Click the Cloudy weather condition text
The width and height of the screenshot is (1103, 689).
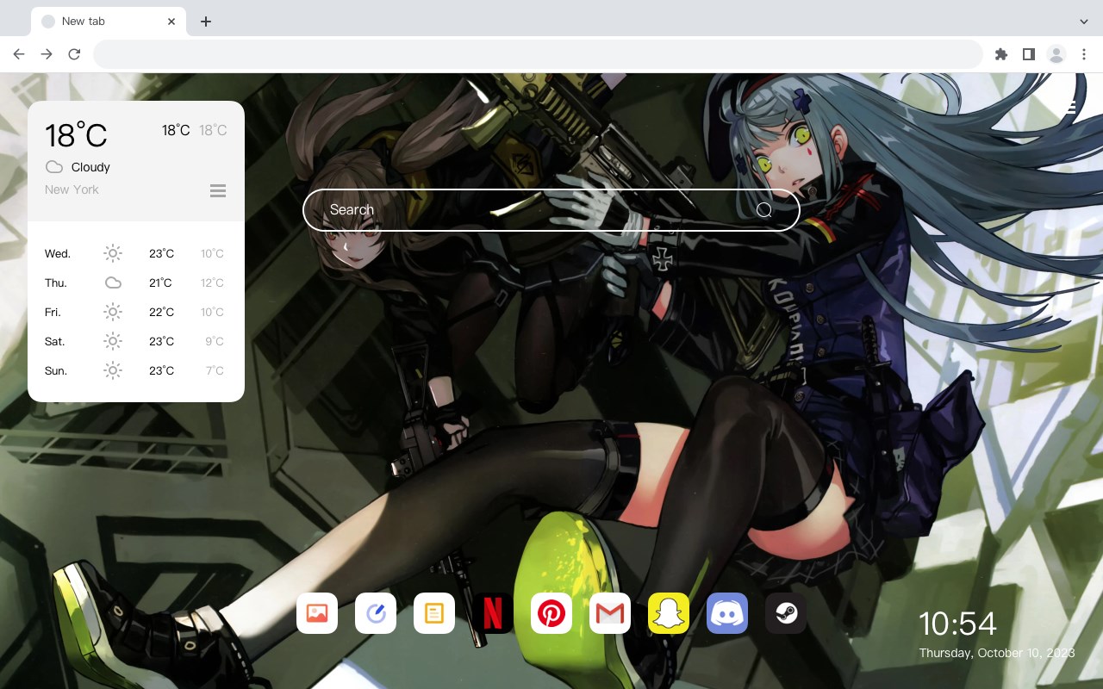pos(90,167)
